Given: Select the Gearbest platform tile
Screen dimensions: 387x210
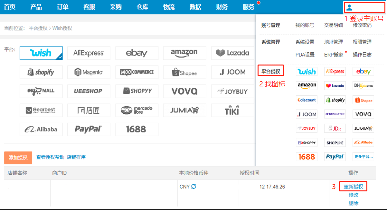Looking at the screenshot, I should point(41,110).
